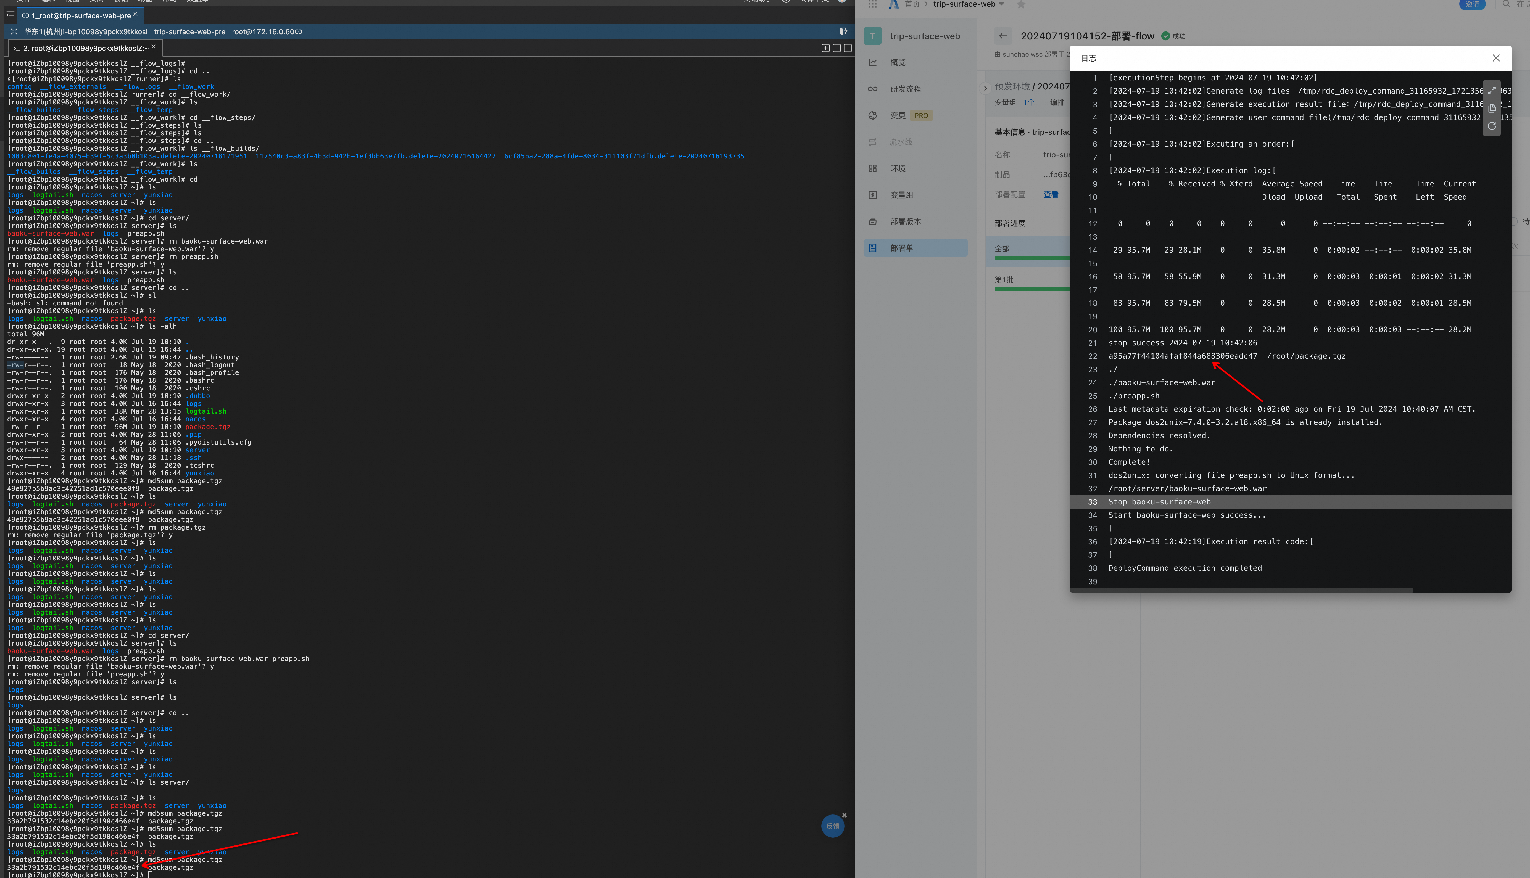Click the 1个 variable group link
This screenshot has height=878, width=1530.
pyautogui.click(x=1028, y=102)
